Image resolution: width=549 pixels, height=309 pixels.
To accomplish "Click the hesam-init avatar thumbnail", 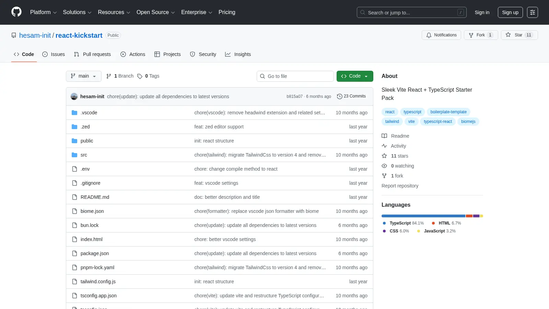I will coord(74,96).
